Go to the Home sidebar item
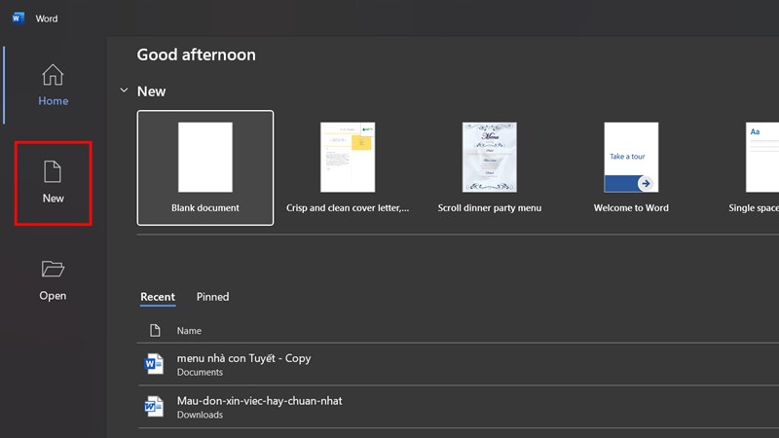The image size is (779, 438). click(54, 86)
